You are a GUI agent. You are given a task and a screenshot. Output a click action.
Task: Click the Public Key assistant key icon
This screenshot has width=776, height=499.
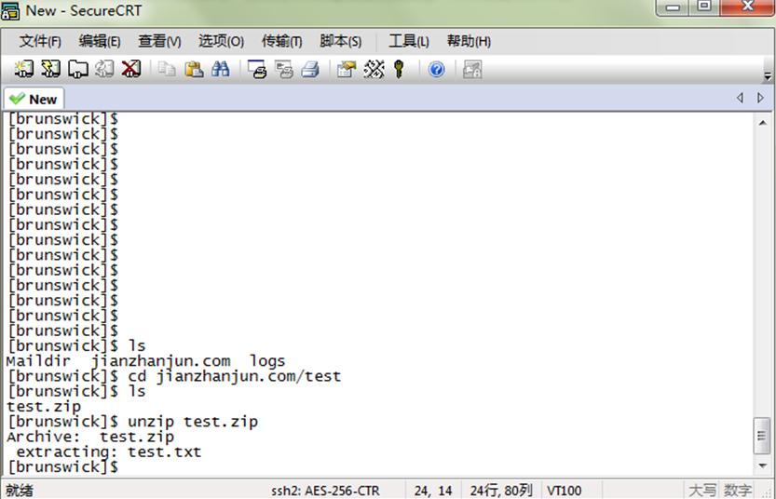pos(399,69)
